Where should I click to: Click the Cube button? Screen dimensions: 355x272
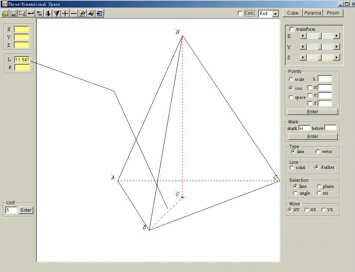[293, 13]
